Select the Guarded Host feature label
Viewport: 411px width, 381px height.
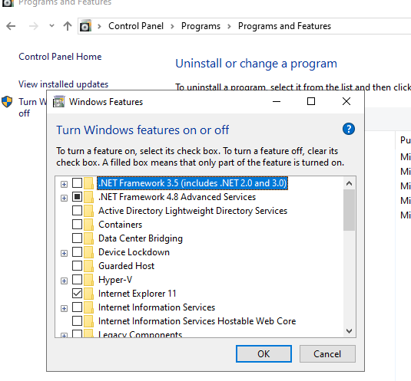[x=126, y=266]
